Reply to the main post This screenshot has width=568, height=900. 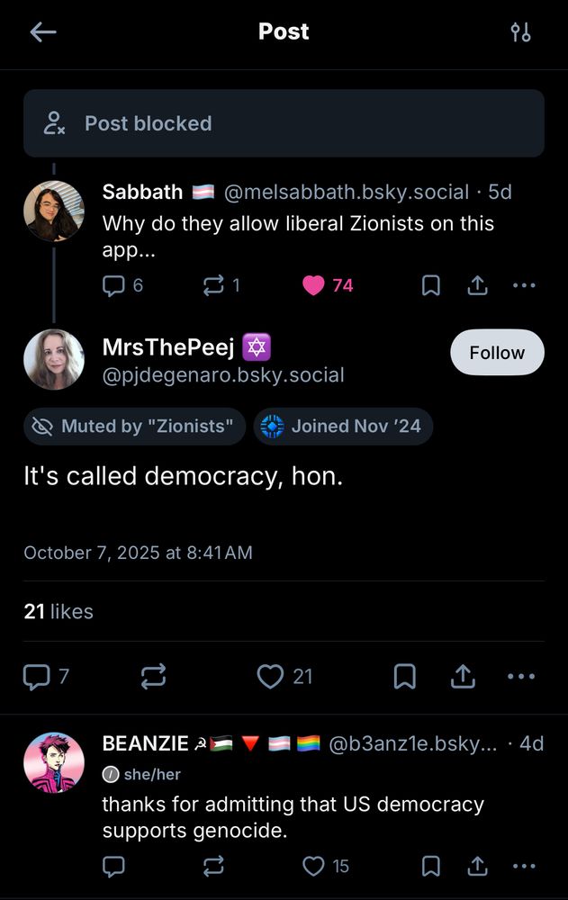click(x=38, y=676)
